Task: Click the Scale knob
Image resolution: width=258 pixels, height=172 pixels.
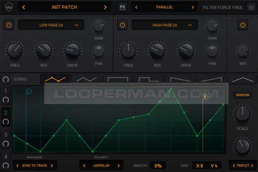Action: point(242,114)
